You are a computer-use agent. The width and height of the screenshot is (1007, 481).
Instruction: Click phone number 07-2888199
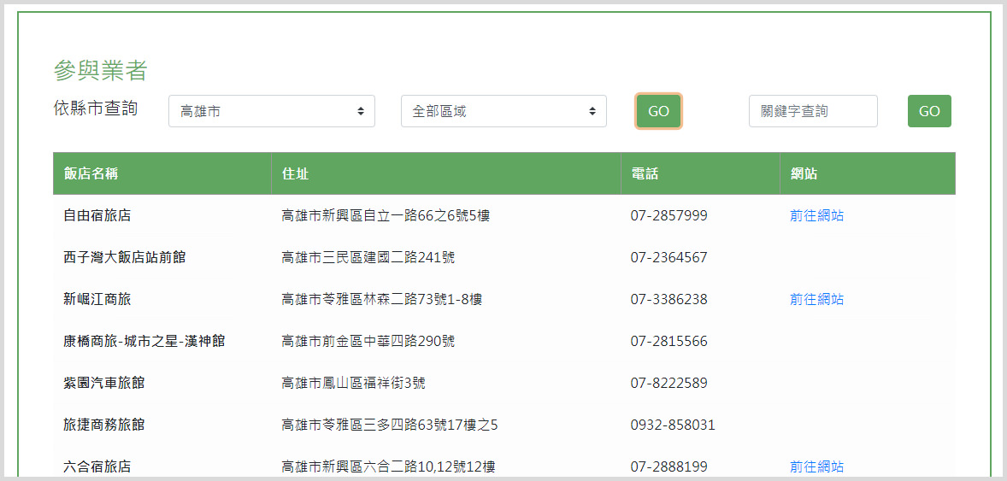click(668, 466)
